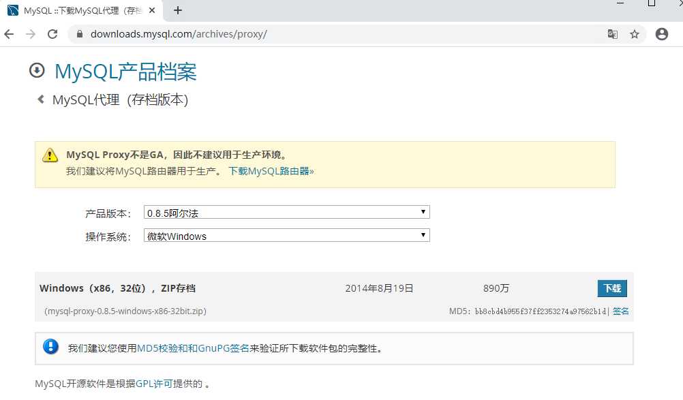Reload the page with refresh icon
Viewport: 683px width, 400px height.
coord(52,34)
